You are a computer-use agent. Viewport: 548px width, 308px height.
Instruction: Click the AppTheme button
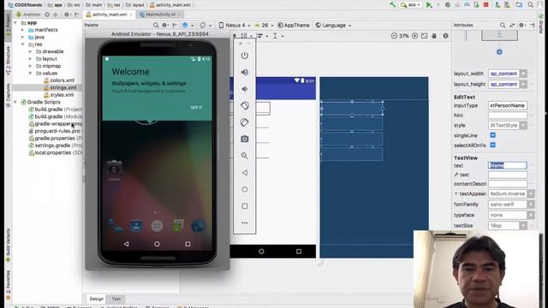click(294, 25)
